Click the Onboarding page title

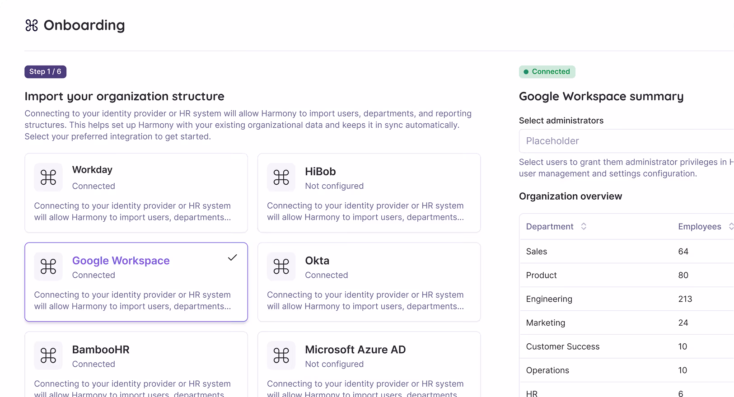84,25
